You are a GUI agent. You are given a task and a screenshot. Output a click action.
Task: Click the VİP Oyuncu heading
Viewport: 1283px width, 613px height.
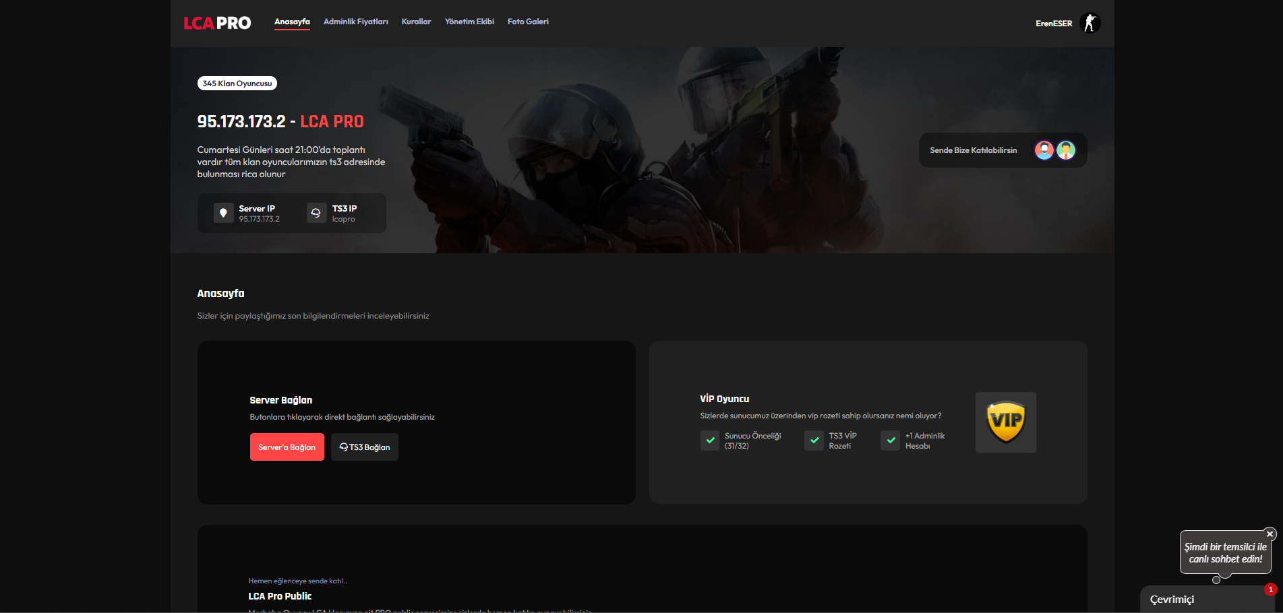point(725,399)
